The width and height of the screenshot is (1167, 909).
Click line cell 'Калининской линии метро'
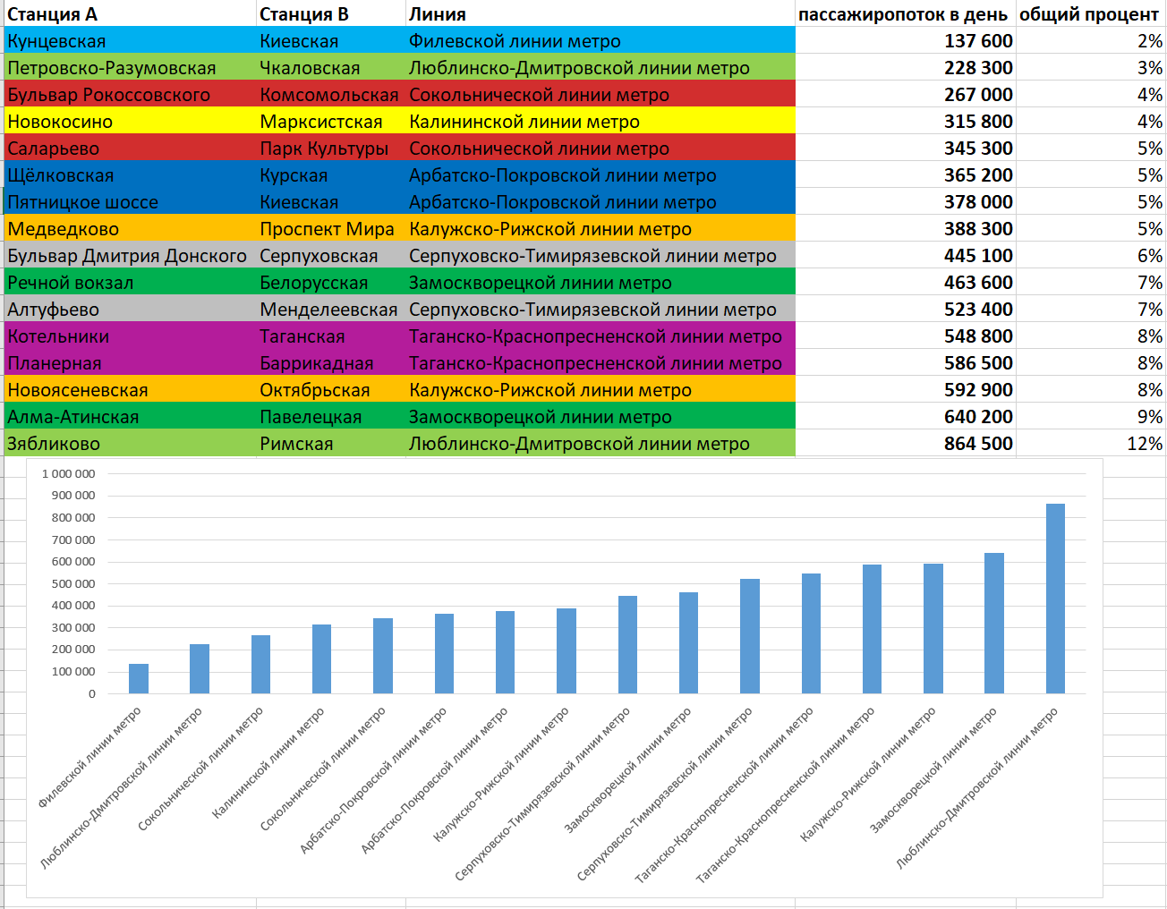click(x=601, y=121)
